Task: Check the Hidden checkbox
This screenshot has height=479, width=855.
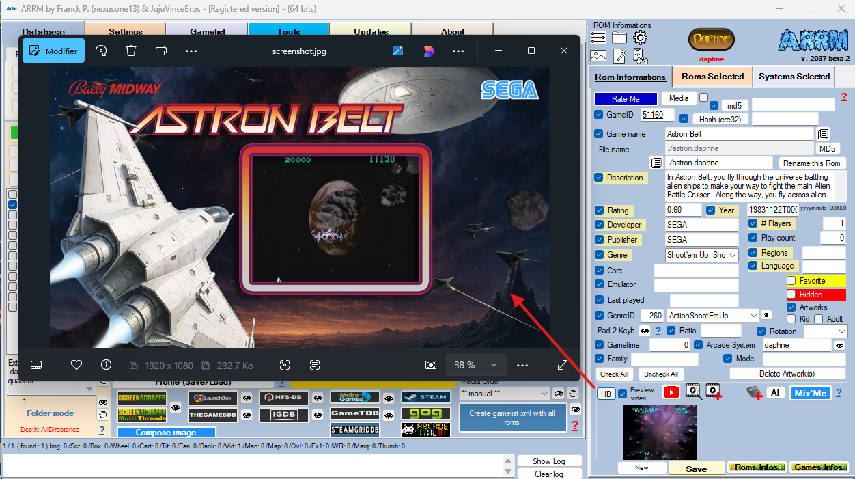Action: pos(791,295)
